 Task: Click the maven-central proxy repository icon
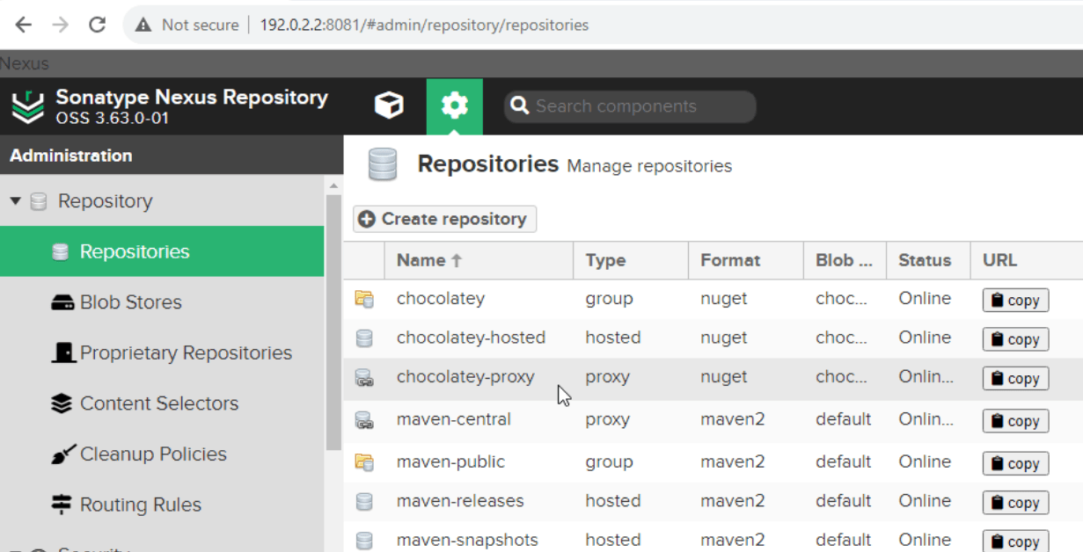[x=364, y=420]
